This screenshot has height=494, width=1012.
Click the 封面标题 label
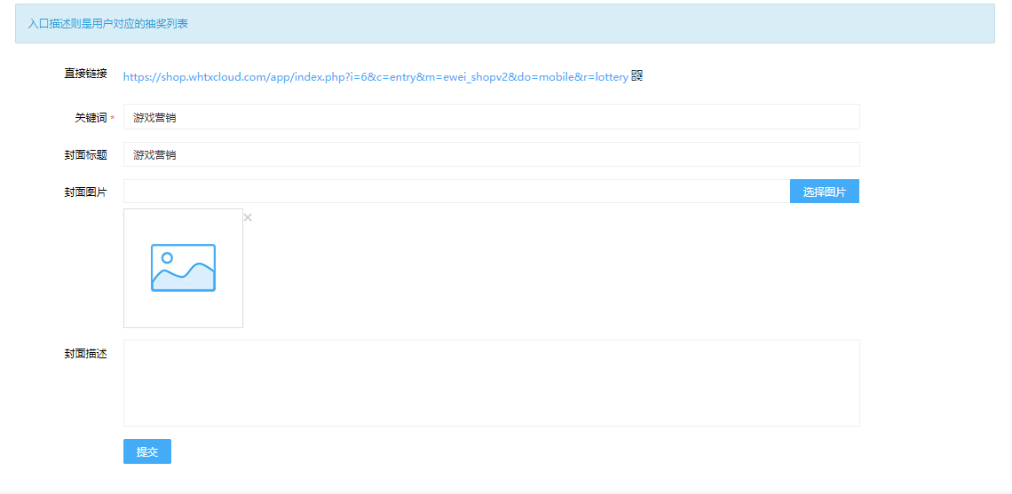point(85,155)
